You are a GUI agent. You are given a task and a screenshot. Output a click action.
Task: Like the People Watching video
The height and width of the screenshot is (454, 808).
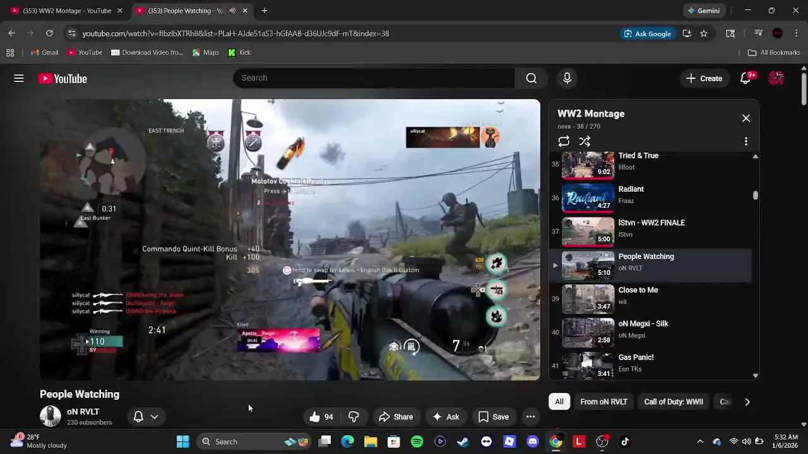coord(321,417)
